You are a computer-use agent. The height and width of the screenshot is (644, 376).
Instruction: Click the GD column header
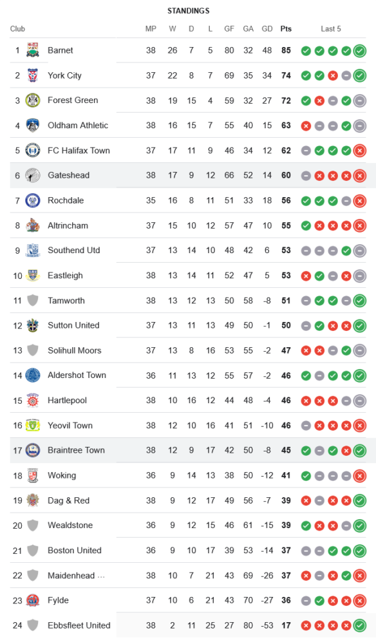(x=267, y=29)
